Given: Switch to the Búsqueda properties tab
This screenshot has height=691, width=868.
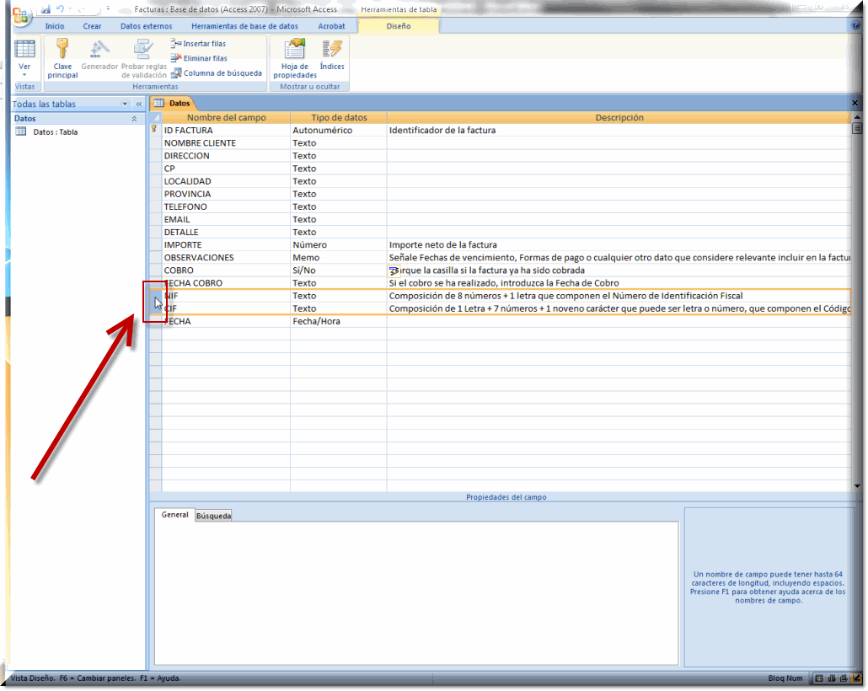Looking at the screenshot, I should [213, 515].
